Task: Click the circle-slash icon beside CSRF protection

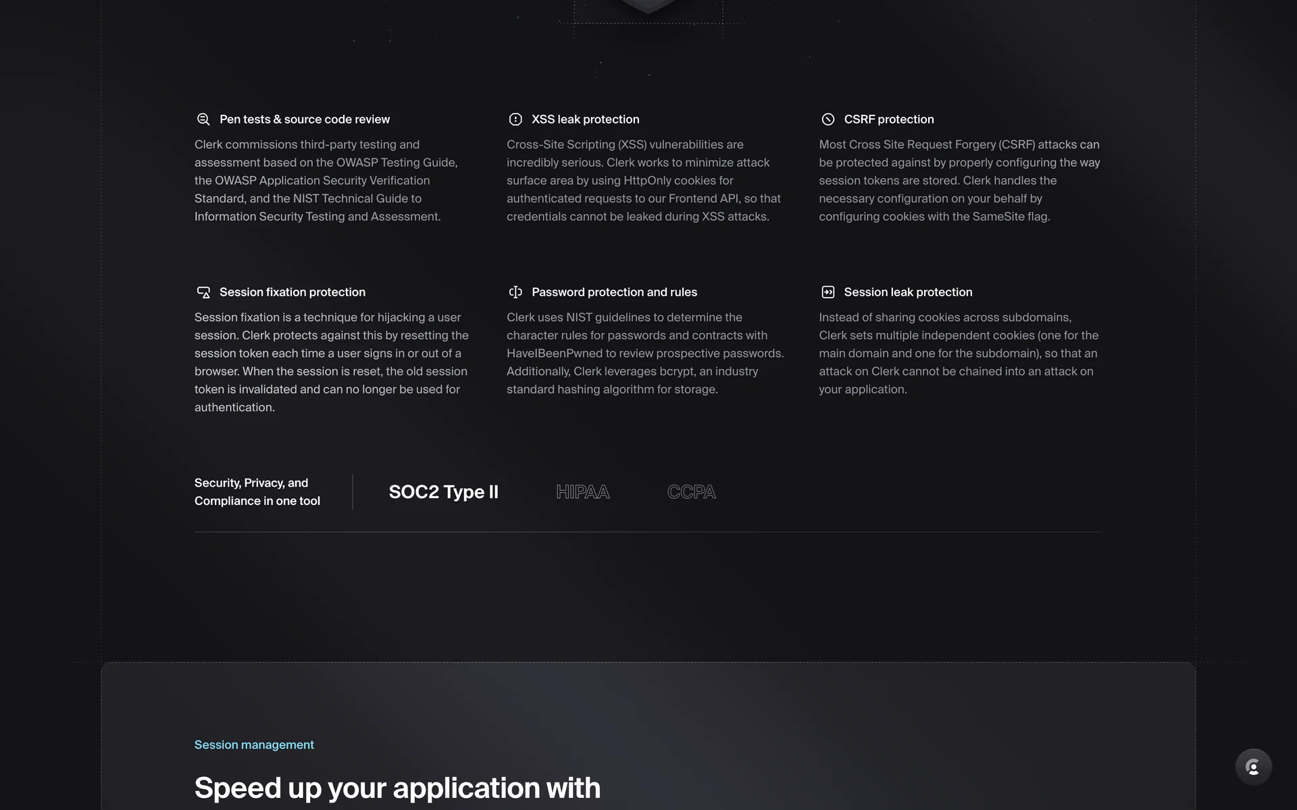Action: (x=828, y=119)
